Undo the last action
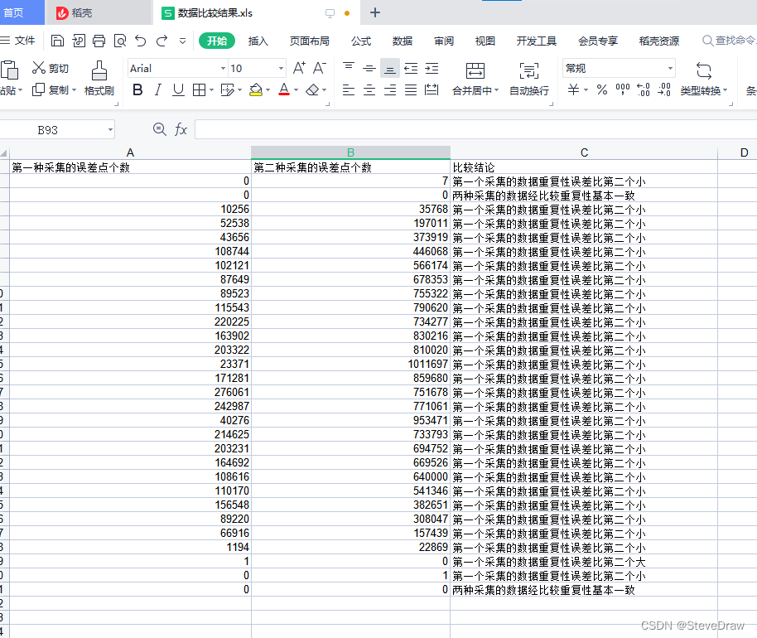The image size is (757, 638). point(141,41)
